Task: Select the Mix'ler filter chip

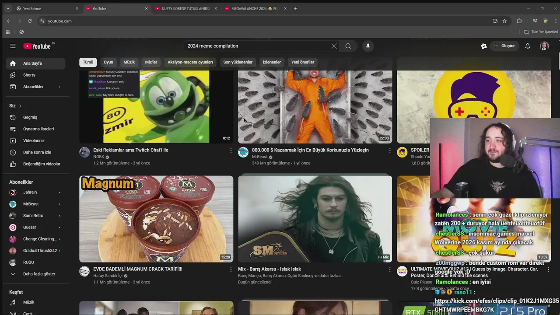Action: [151, 62]
